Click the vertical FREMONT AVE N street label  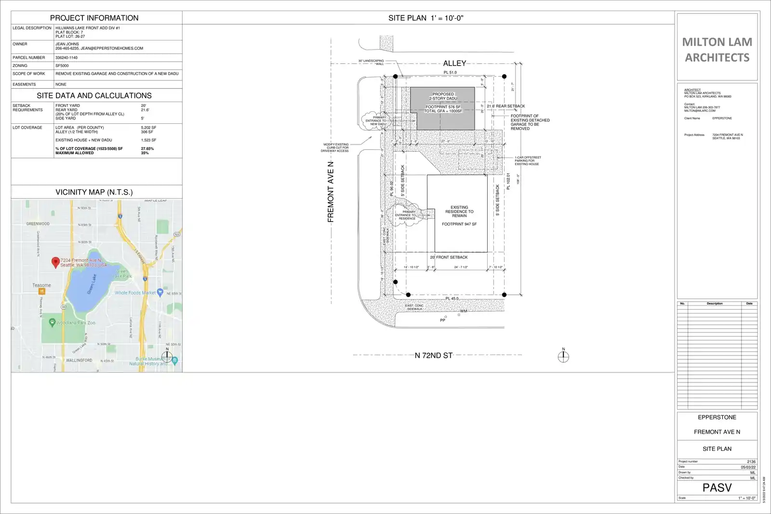[331, 192]
